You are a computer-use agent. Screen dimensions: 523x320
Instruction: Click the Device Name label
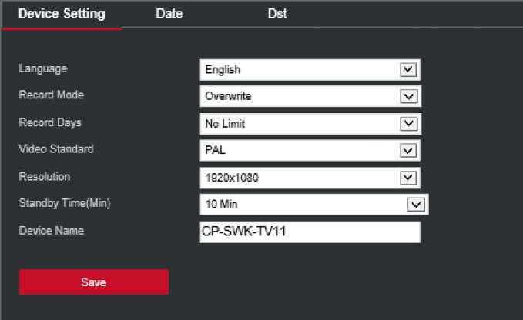coord(52,230)
